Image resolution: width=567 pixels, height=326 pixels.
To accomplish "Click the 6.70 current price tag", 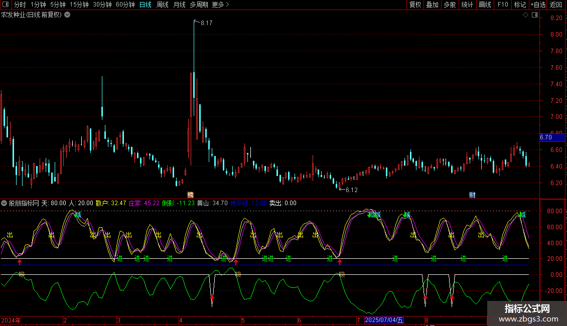I will (552, 137).
